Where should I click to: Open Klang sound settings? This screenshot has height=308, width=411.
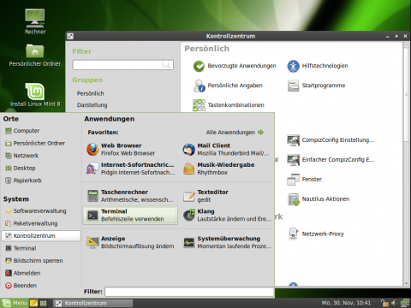coord(226,215)
